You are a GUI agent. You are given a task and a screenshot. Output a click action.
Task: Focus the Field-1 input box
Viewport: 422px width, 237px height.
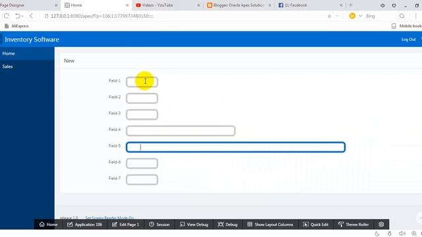tap(142, 82)
